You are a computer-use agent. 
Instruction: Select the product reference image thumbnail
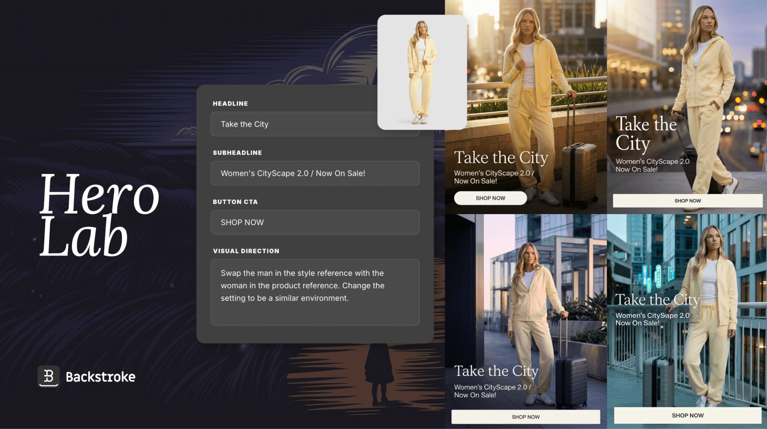click(422, 72)
